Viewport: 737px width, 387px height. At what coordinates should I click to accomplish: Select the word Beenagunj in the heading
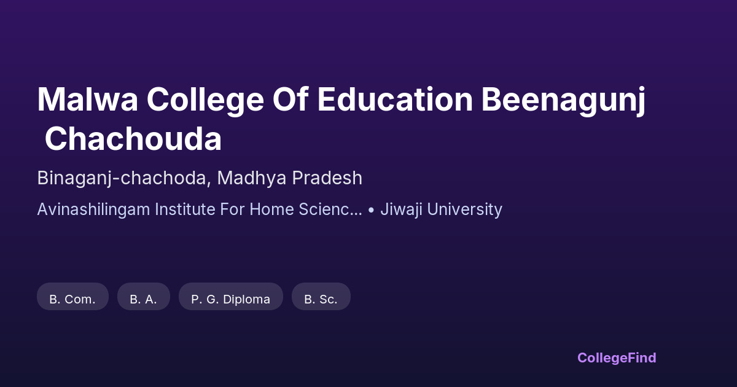point(563,100)
